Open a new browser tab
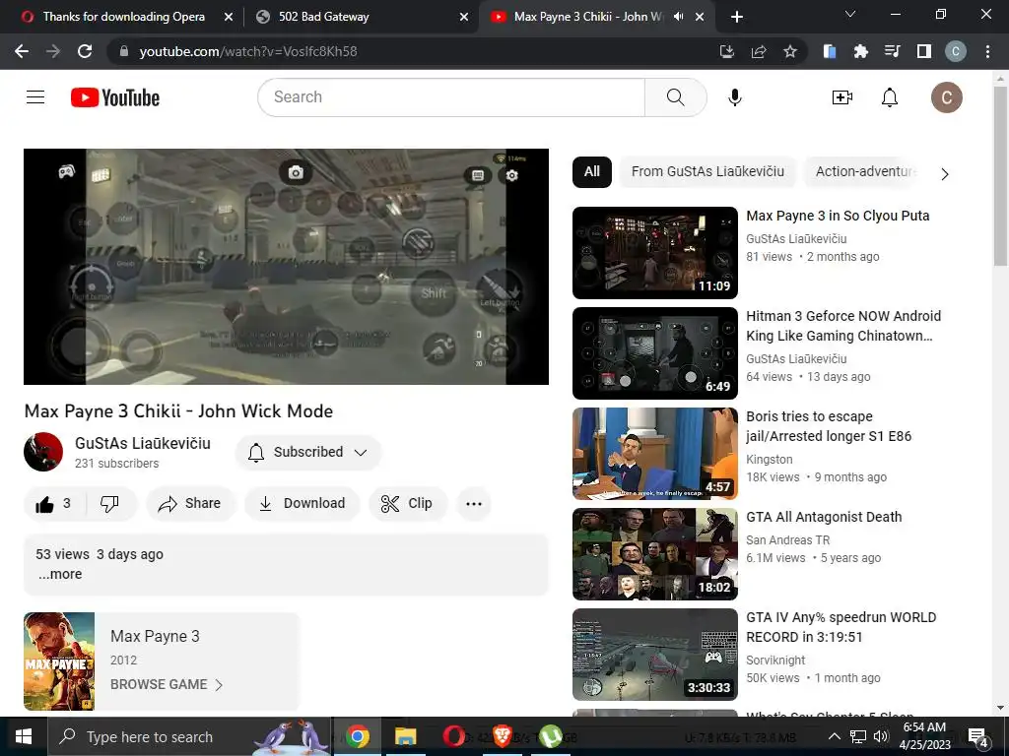Screen dimensions: 1009x756 tap(737, 17)
